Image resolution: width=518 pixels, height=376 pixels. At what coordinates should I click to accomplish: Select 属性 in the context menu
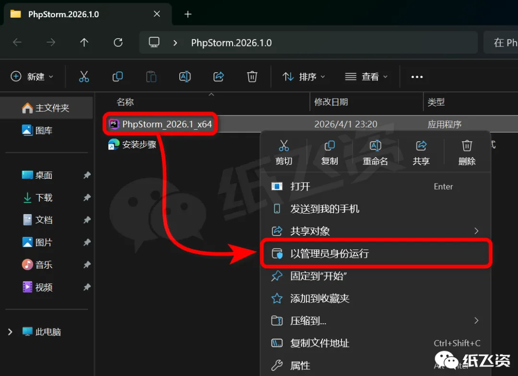376,366
